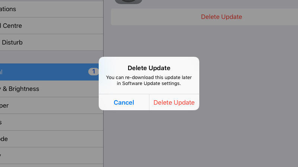Click the dimmed empty detail pane background
This screenshot has height=167, width=298.
coord(247,95)
